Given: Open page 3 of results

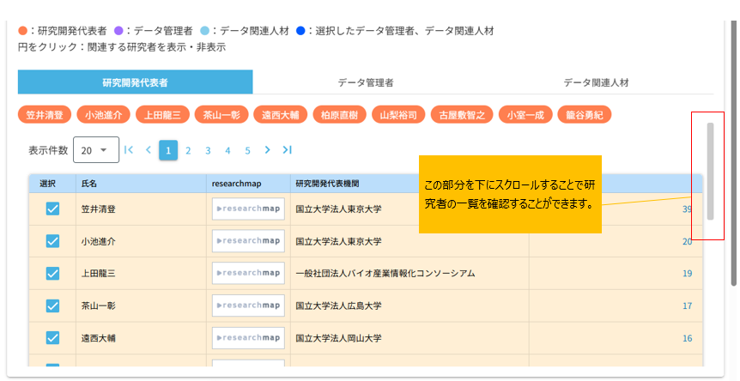Looking at the screenshot, I should [208, 150].
